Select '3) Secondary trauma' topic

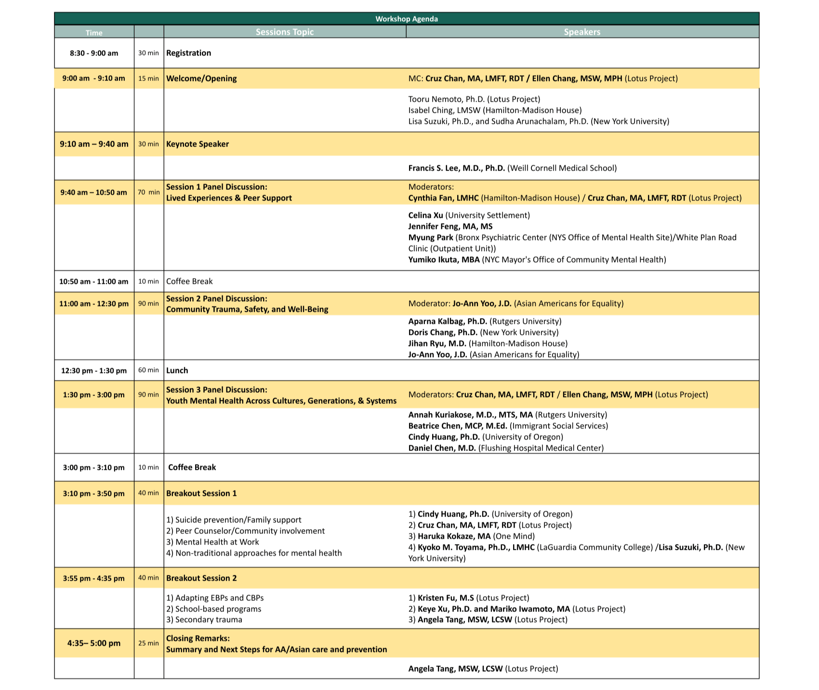pyautogui.click(x=204, y=620)
